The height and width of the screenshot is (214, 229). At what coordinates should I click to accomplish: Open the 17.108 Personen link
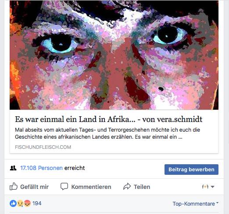tap(41, 168)
